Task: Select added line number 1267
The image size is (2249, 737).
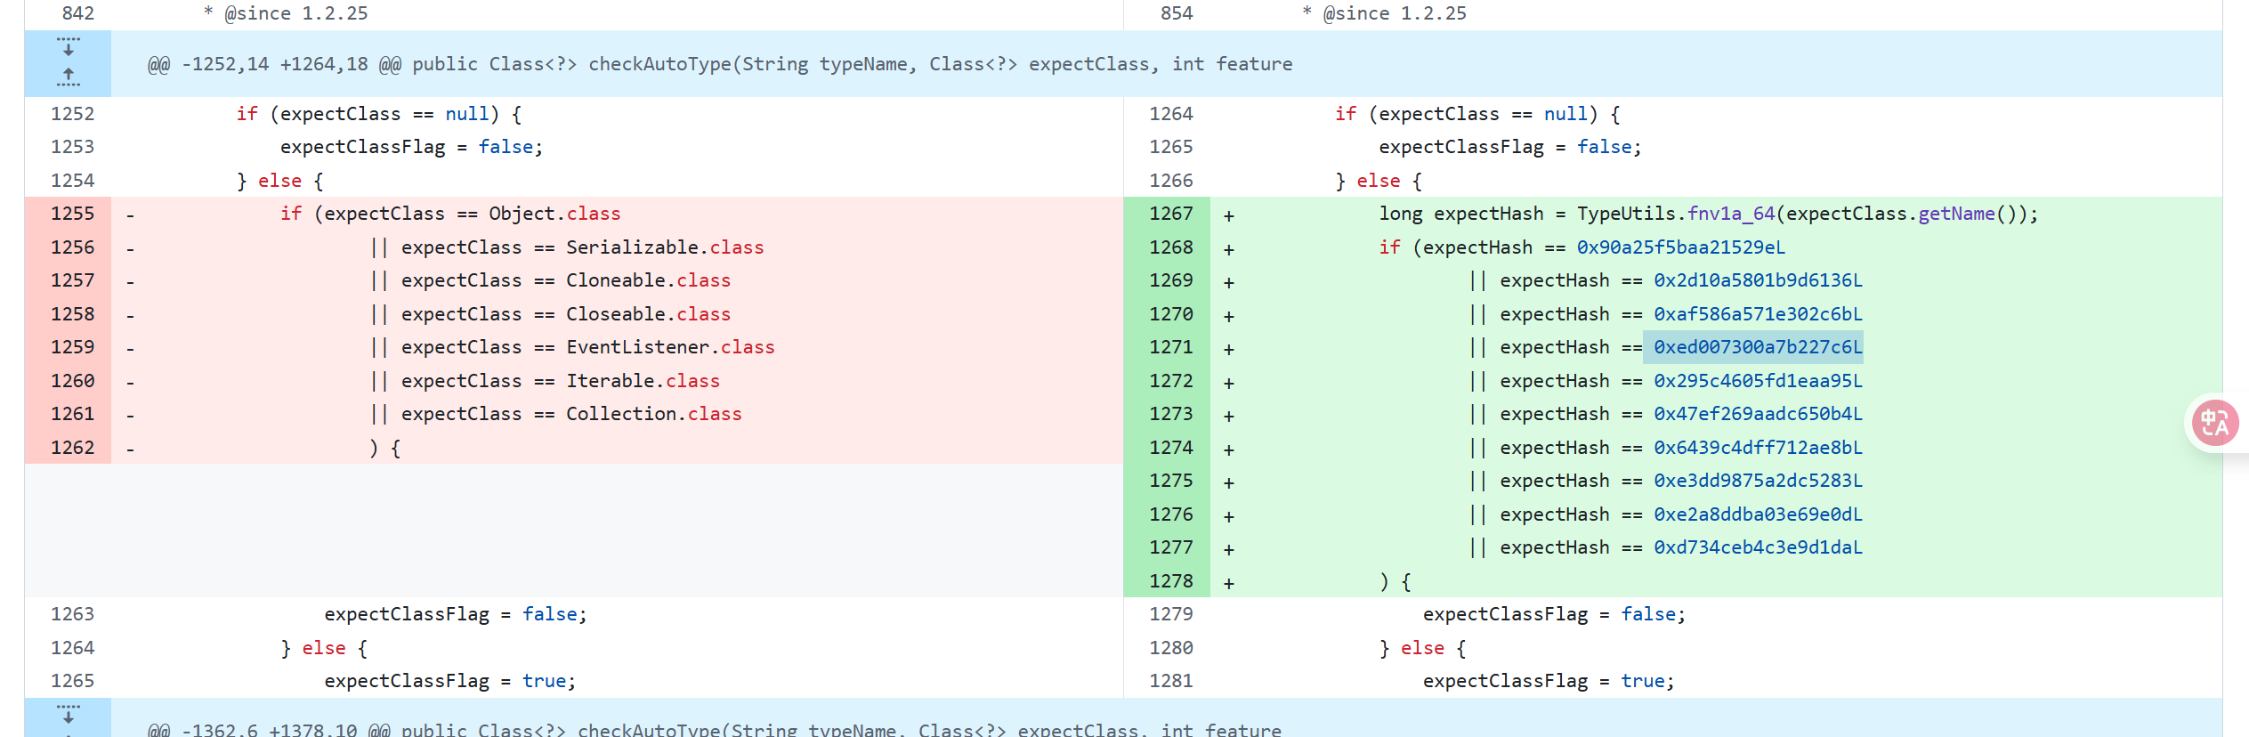Action: pyautogui.click(x=1170, y=214)
